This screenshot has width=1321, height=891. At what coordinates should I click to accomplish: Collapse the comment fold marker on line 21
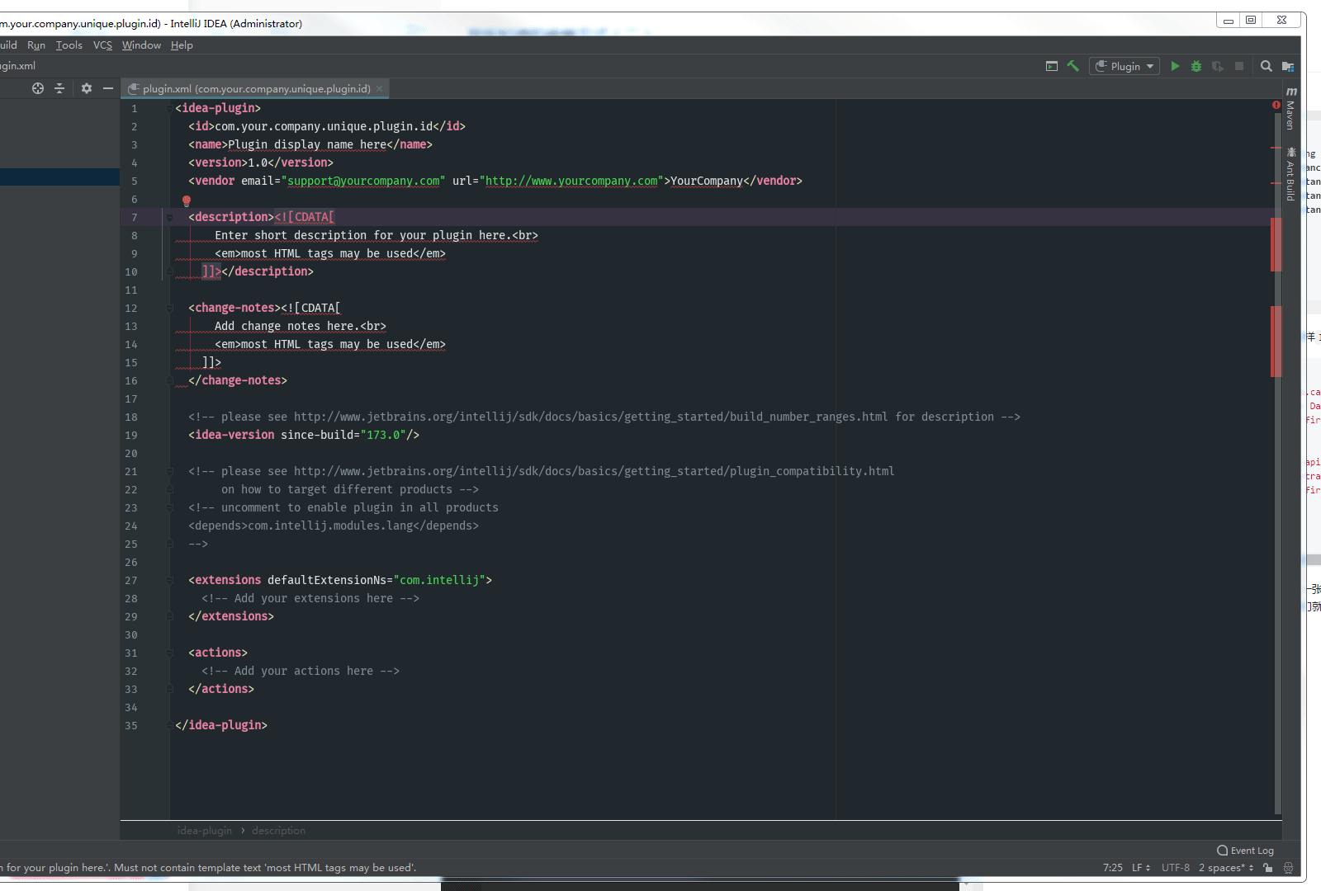point(169,471)
